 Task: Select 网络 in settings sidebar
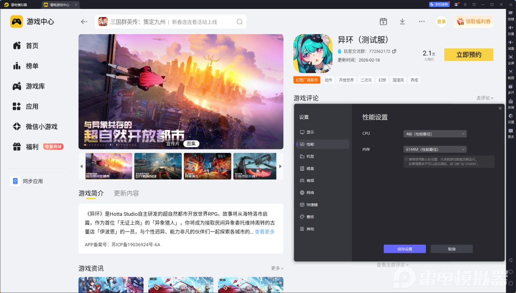click(323, 193)
